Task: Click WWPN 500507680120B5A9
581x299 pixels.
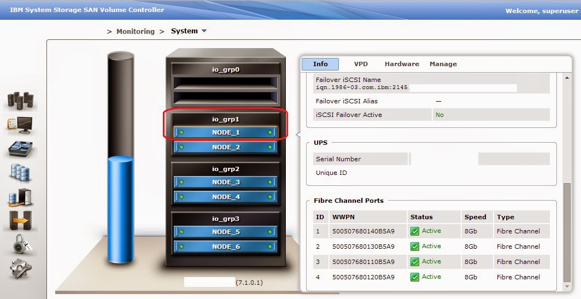Action: [x=363, y=277]
